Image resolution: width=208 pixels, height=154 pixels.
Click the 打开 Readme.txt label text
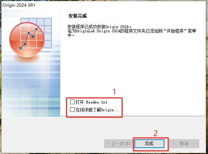91,102
